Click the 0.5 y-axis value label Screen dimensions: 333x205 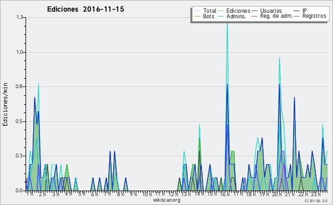pyautogui.click(x=19, y=121)
